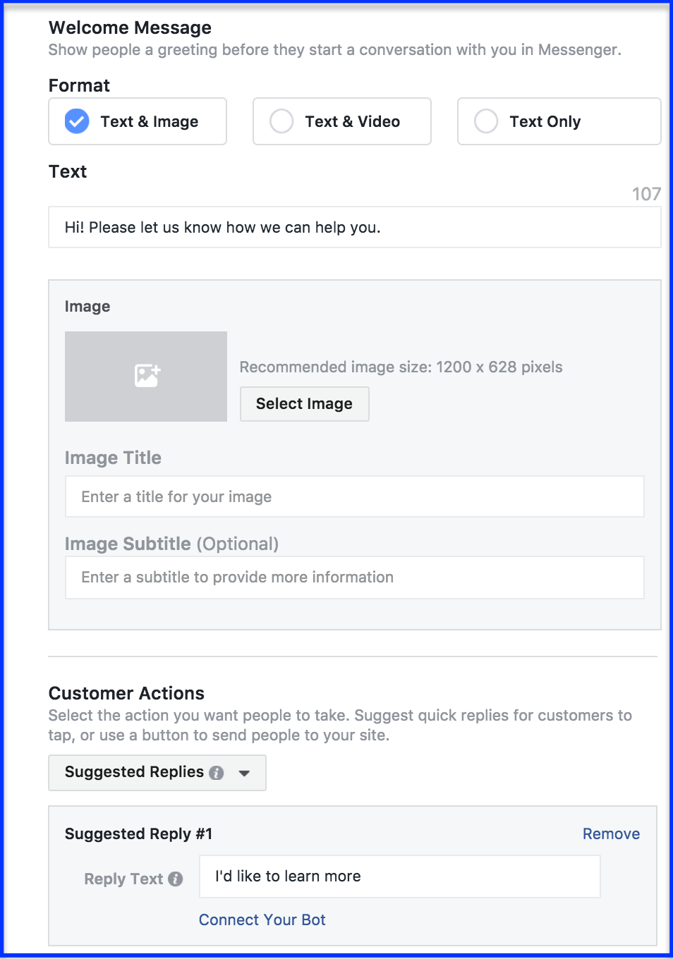Focus the Image Subtitle input field
The image size is (673, 959).
(x=355, y=578)
